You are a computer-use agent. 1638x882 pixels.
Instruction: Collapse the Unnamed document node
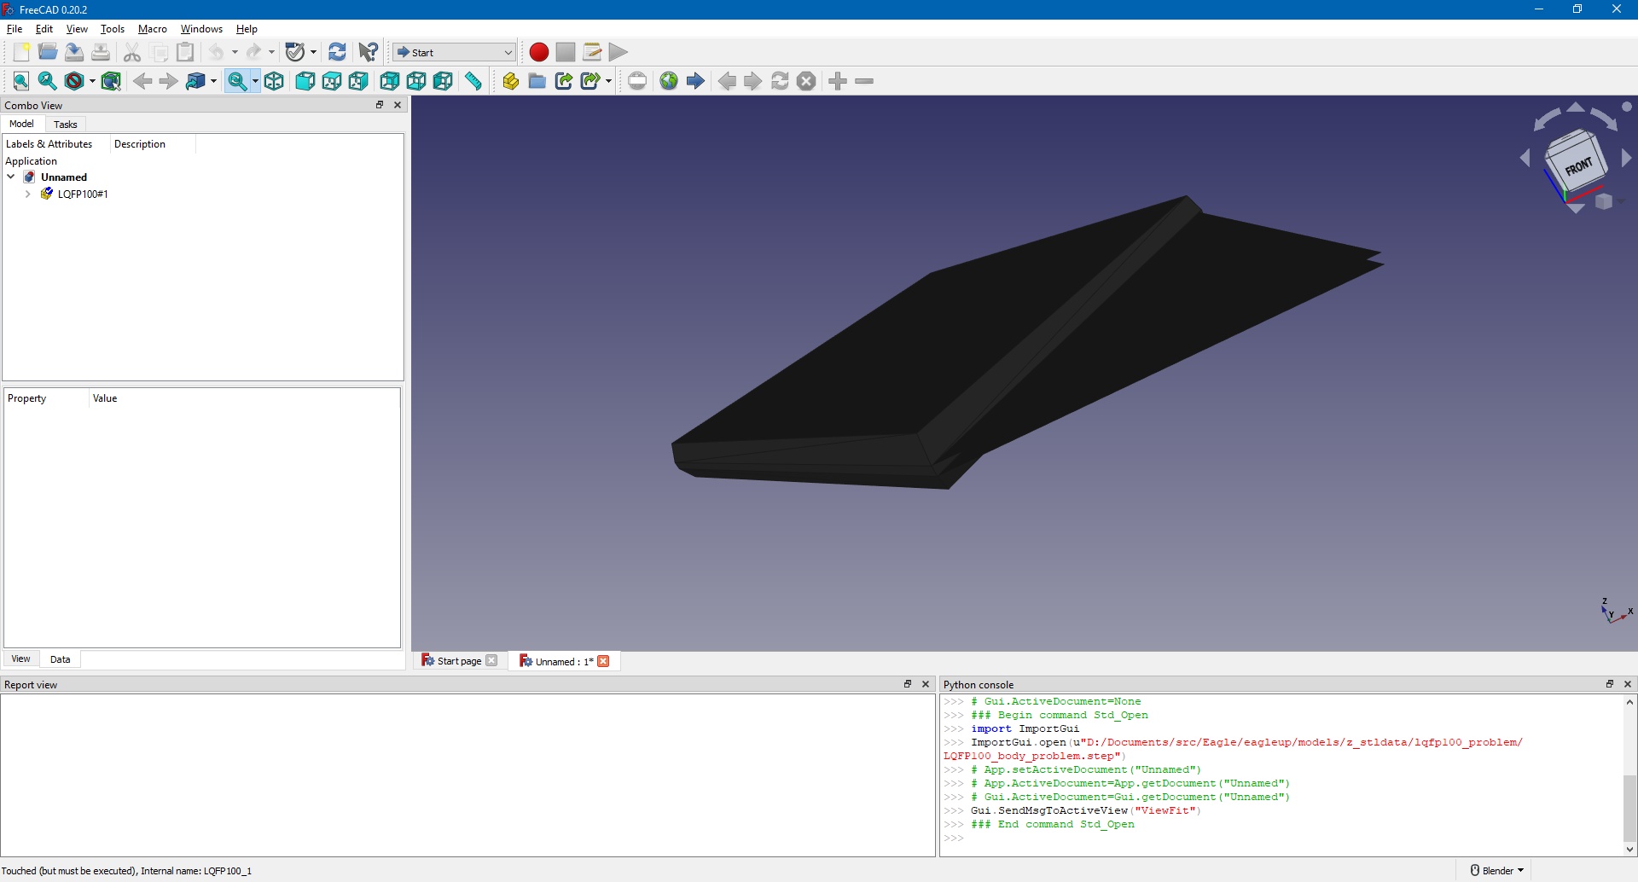click(10, 177)
